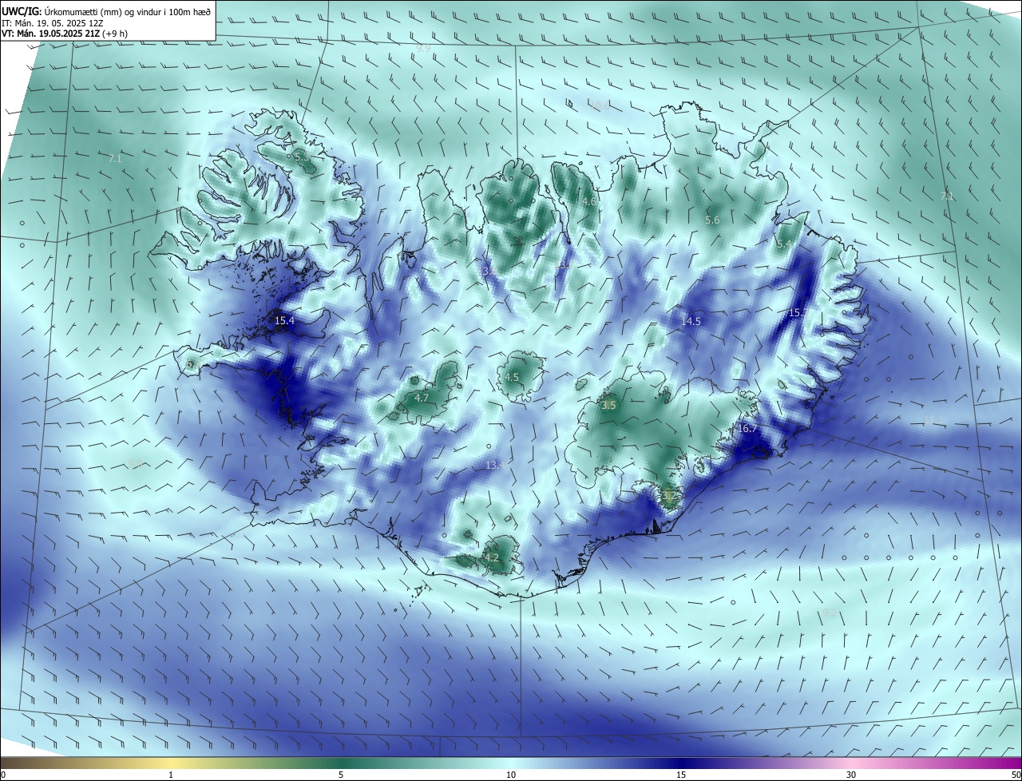Image resolution: width=1022 pixels, height=781 pixels.
Task: Click the 3.5 value label on the glacier
Action: click(x=608, y=405)
